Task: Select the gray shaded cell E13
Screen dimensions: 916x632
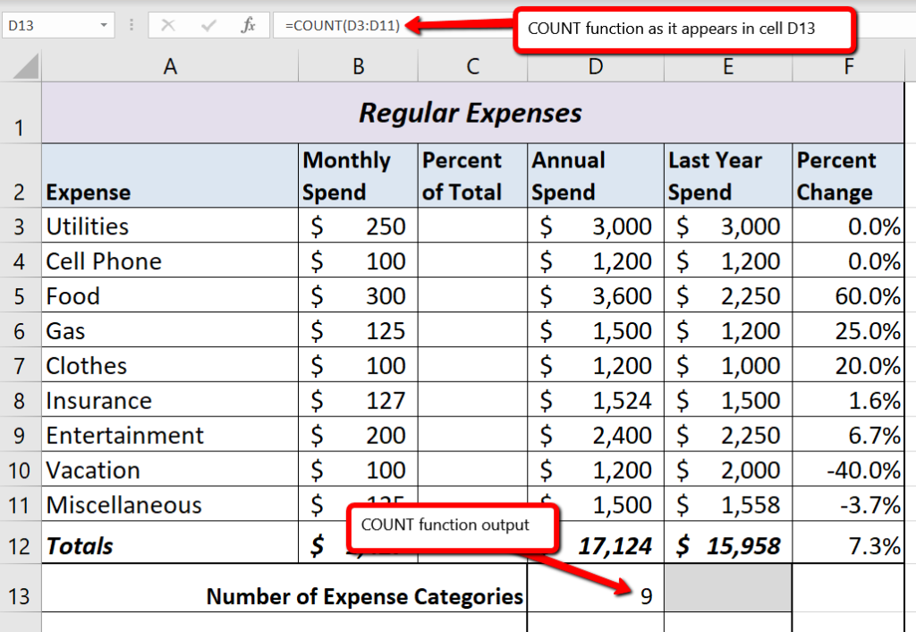Action: coord(728,589)
